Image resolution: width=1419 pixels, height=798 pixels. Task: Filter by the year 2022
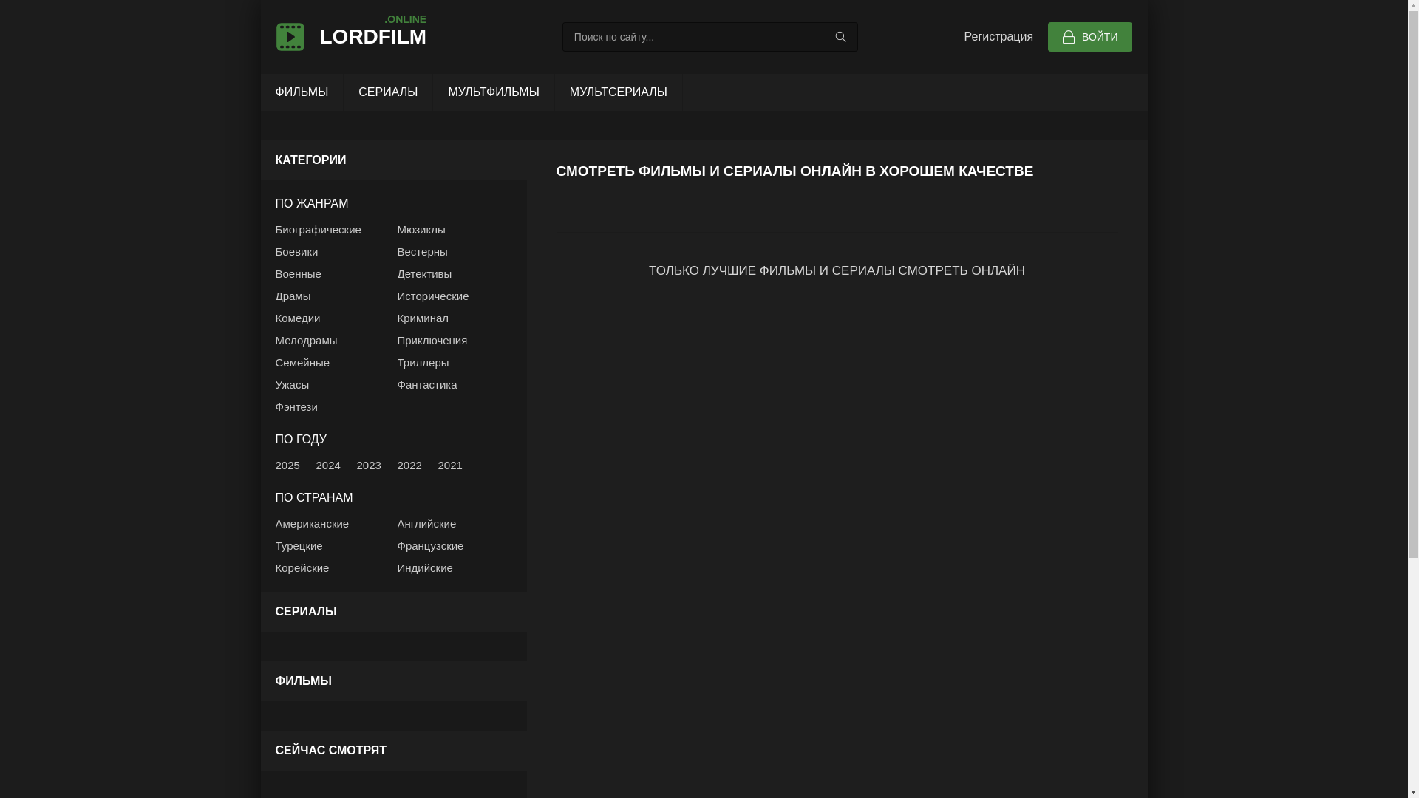pyautogui.click(x=409, y=465)
